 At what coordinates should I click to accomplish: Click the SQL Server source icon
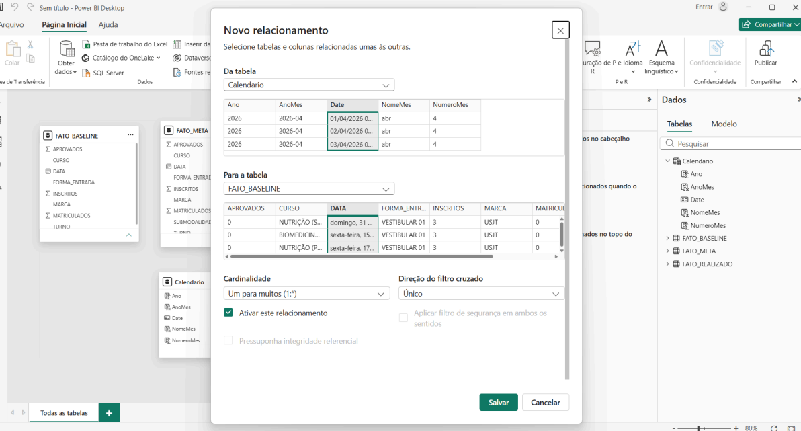[86, 73]
